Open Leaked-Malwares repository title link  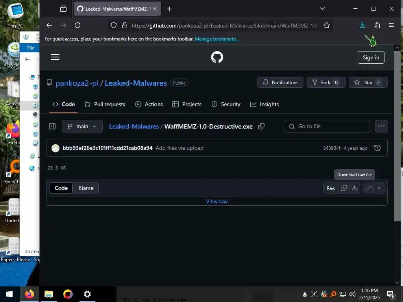[136, 83]
